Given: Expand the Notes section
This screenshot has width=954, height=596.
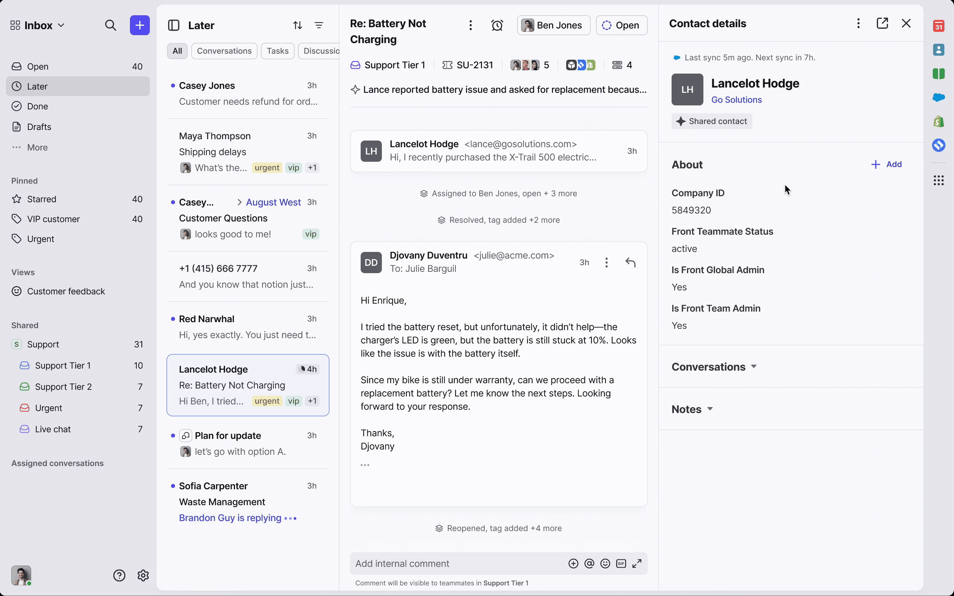Looking at the screenshot, I should point(692,409).
